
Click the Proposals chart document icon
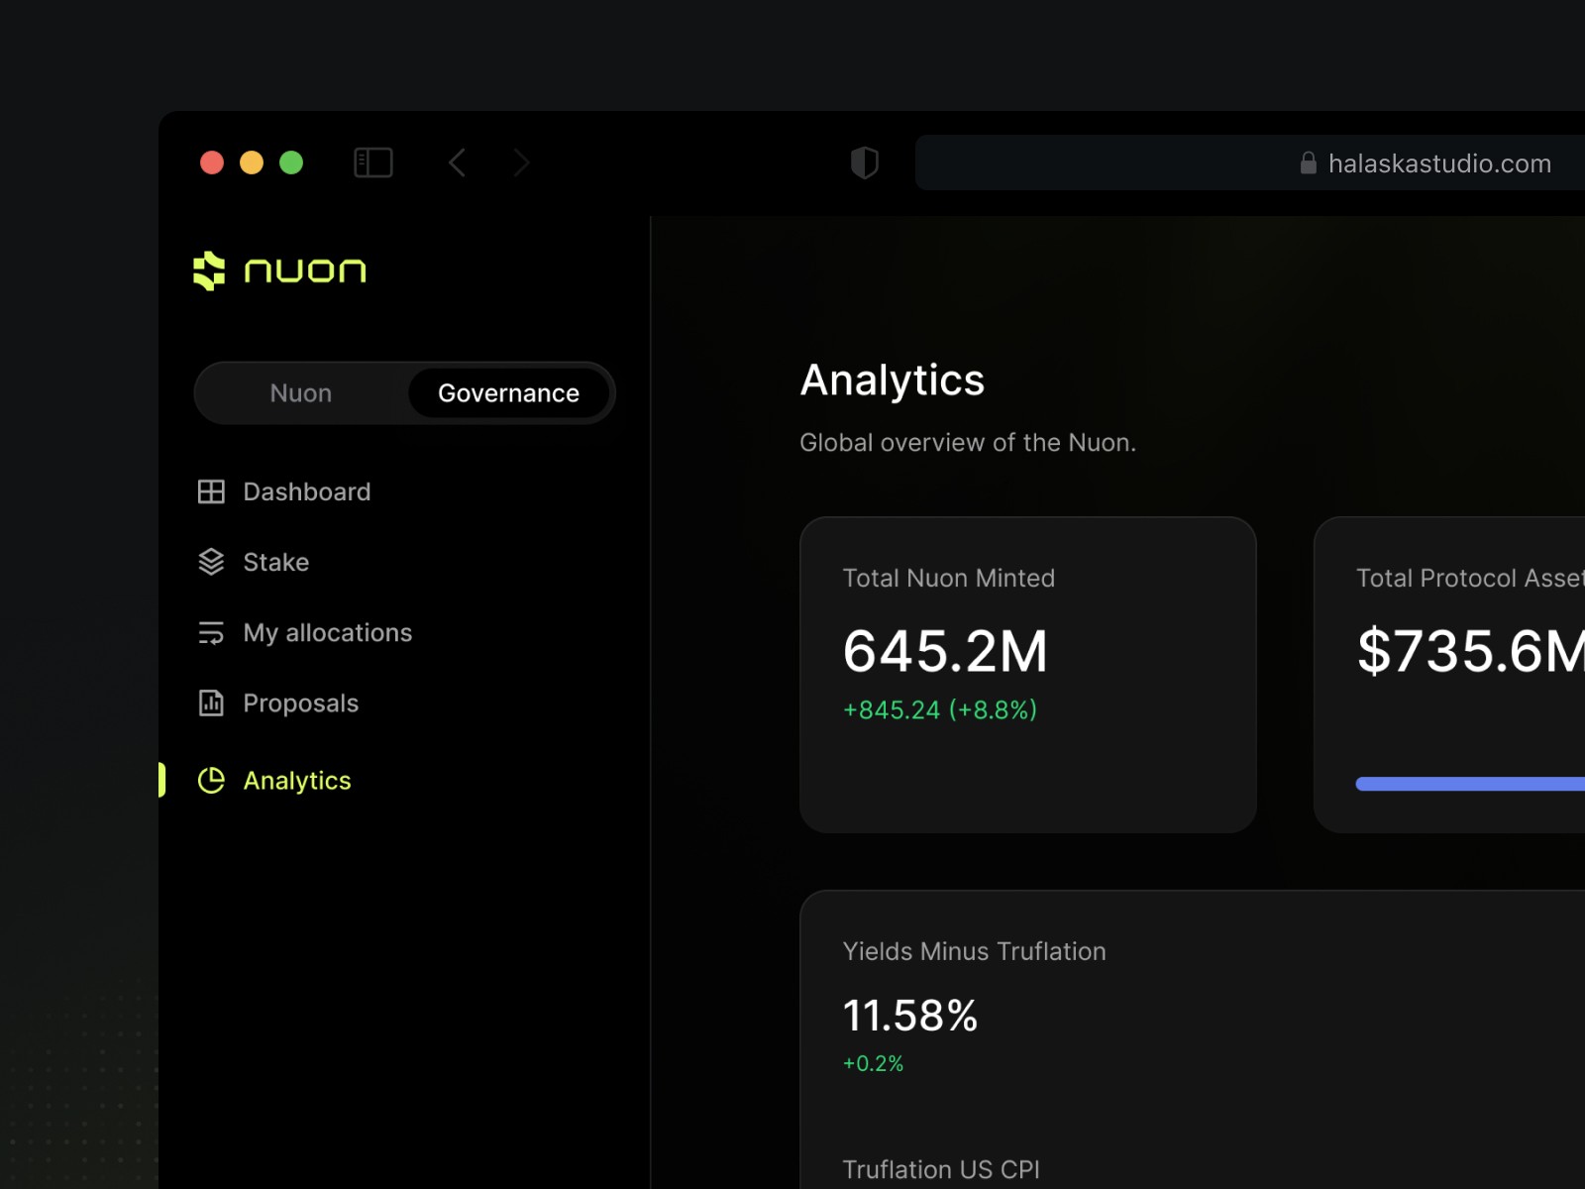click(211, 703)
